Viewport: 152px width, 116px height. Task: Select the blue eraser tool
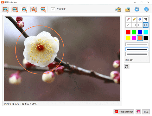[140, 19]
